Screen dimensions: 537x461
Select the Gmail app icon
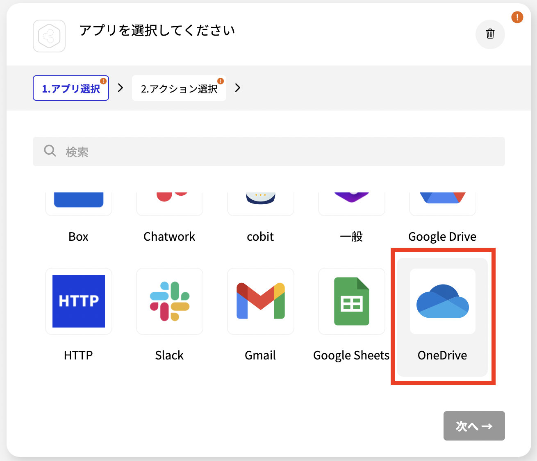260,301
